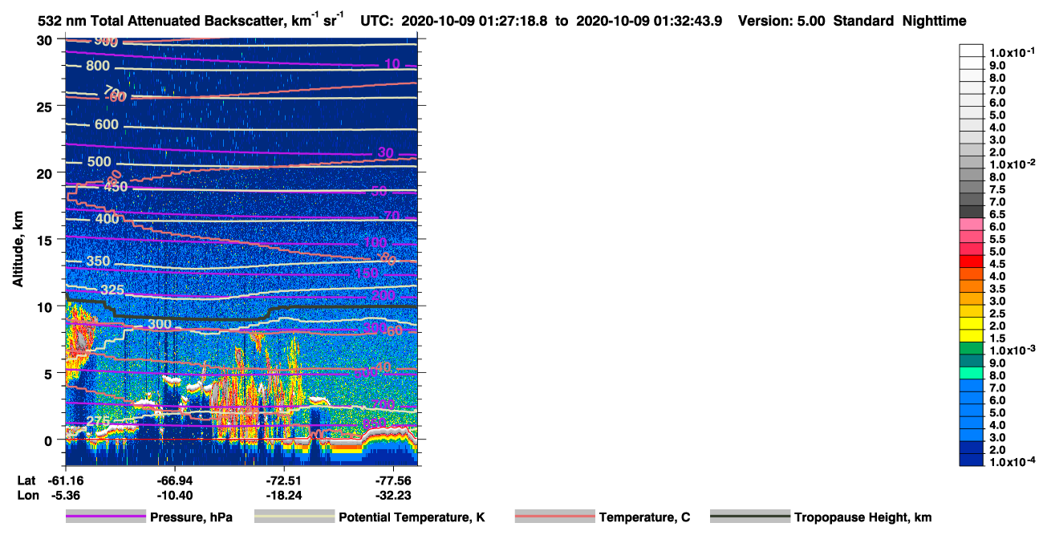Select the "Potential Temperature, K" legend label
Image resolution: width=1043 pixels, height=535 pixels.
[412, 517]
